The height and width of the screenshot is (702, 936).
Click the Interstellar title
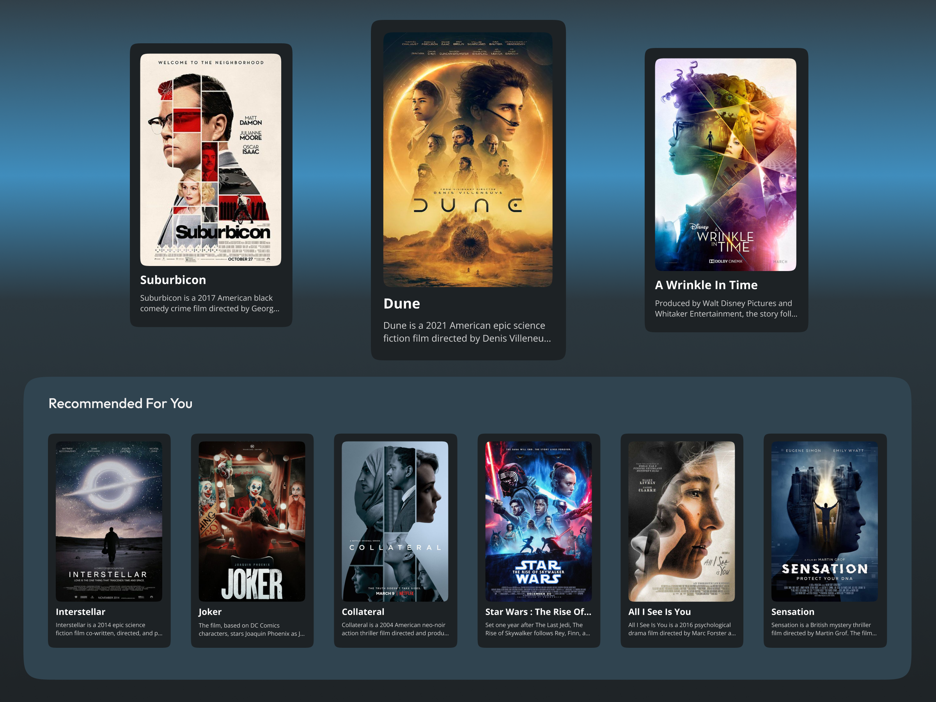(x=80, y=612)
